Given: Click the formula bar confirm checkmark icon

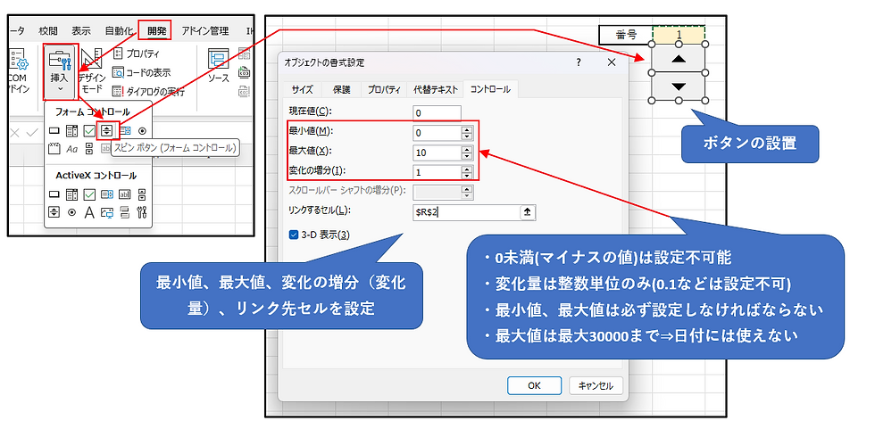Looking at the screenshot, I should pos(31,131).
